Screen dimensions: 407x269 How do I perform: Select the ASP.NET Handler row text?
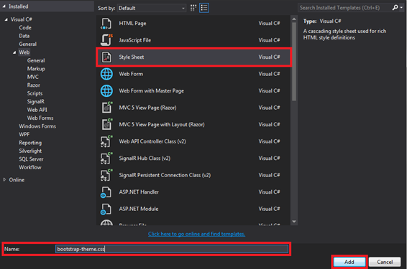(139, 192)
